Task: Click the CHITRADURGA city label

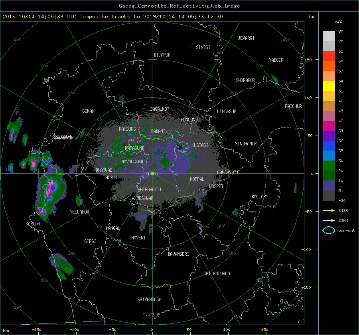Action: (x=217, y=274)
